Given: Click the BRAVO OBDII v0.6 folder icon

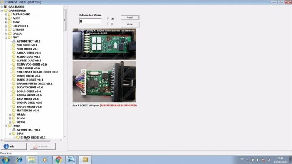Looking at the screenshot, I should [14, 106].
